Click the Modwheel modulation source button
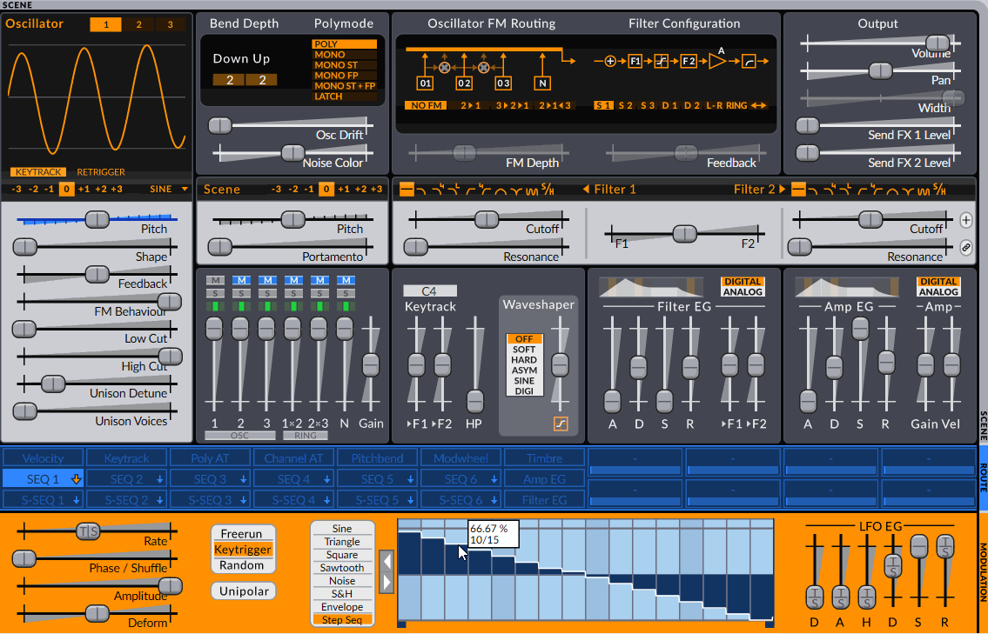Screen dimensions: 988x634 pos(460,458)
